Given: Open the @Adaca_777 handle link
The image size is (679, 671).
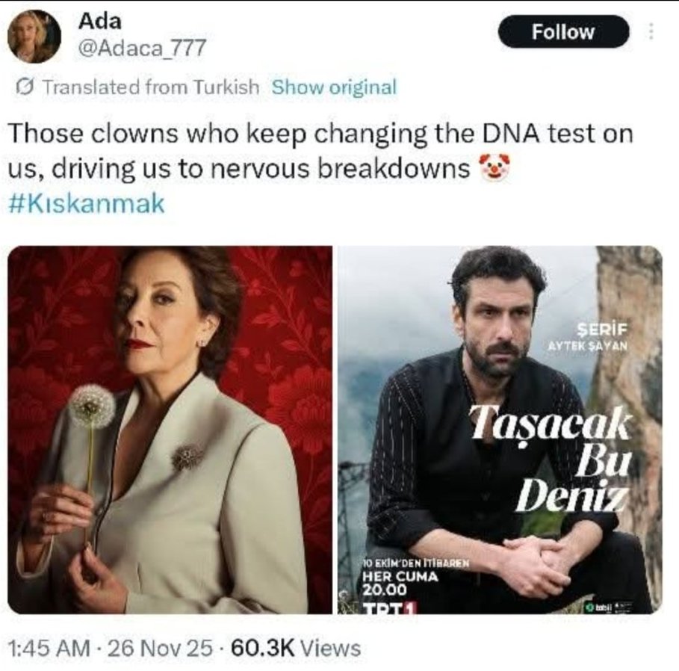Looking at the screenshot, I should click(142, 50).
